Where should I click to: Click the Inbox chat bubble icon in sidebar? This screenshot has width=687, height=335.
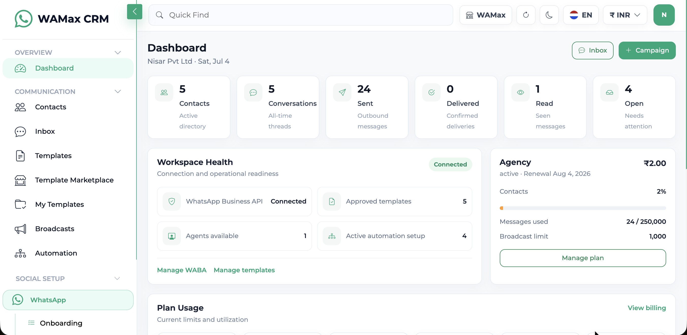pos(20,131)
